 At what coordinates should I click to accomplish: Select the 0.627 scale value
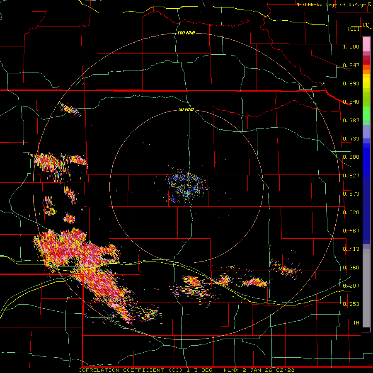(351, 176)
